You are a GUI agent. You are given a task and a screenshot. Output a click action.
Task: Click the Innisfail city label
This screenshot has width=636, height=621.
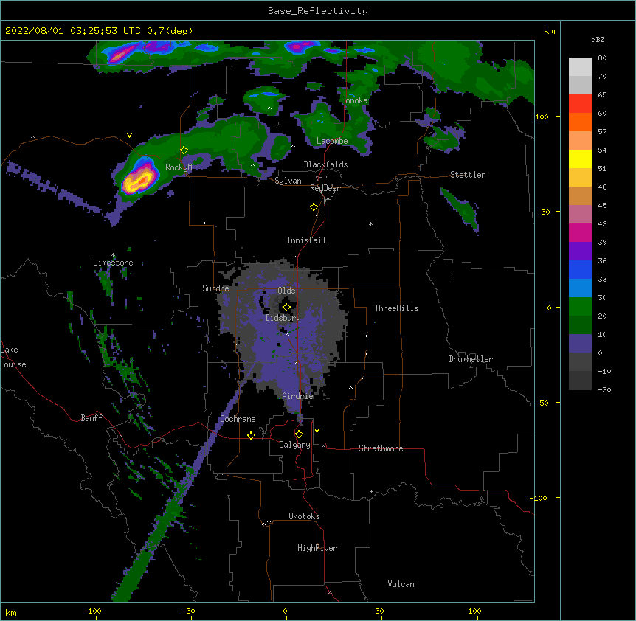[306, 240]
